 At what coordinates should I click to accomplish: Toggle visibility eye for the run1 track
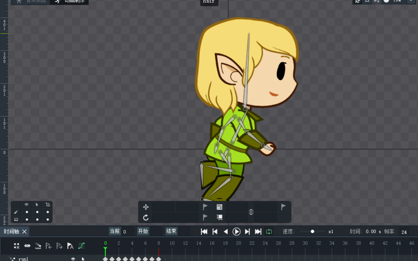tap(73, 259)
